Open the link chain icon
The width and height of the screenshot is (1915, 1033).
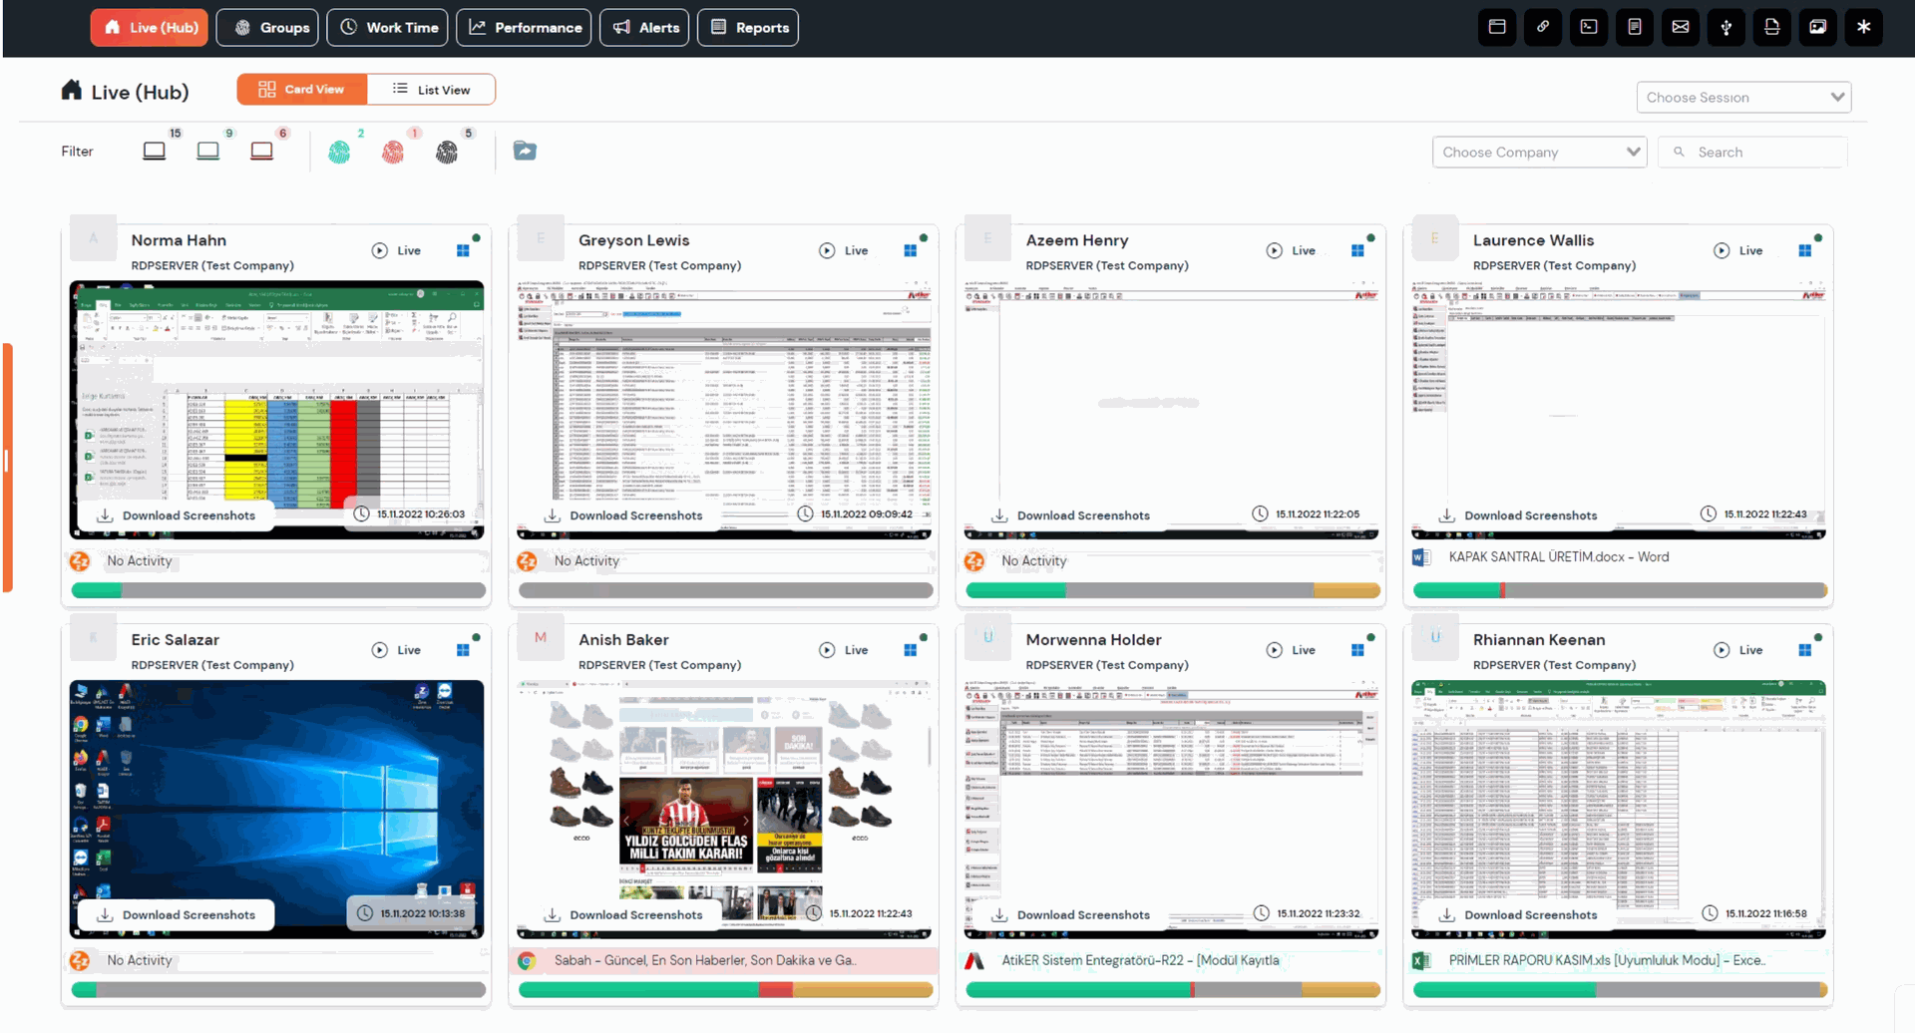click(1543, 27)
